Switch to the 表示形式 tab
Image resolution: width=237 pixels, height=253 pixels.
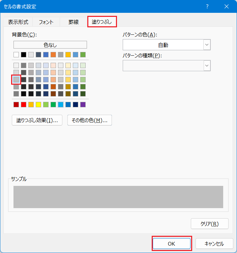[18, 22]
